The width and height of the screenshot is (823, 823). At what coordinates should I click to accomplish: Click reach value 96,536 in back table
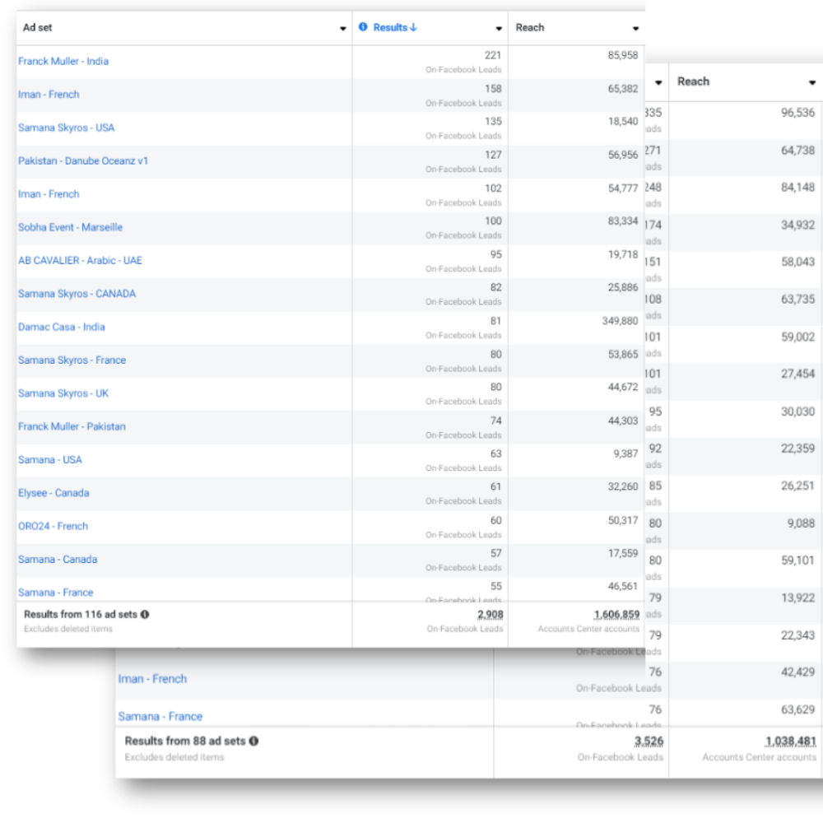(x=797, y=112)
